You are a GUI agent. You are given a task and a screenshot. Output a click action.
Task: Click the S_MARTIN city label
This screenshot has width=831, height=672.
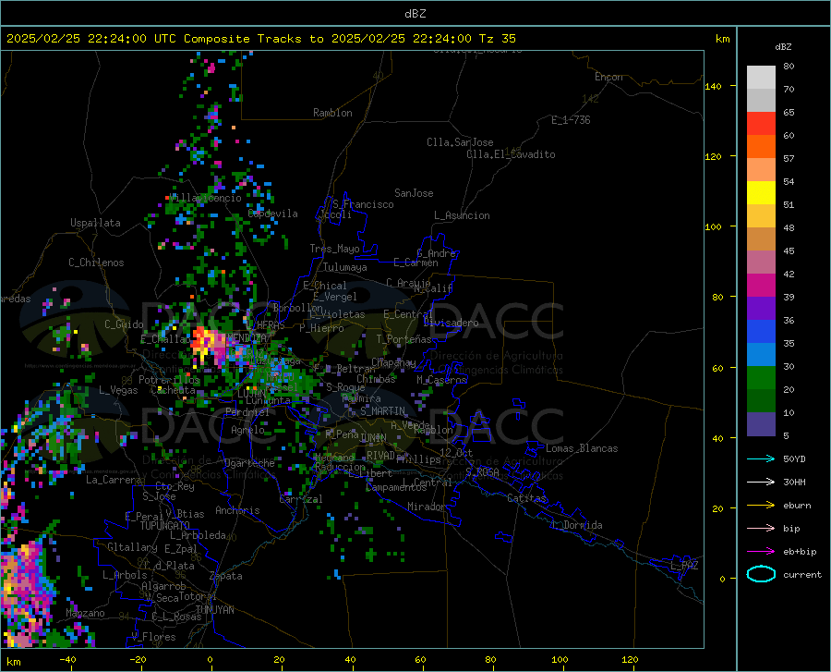click(x=382, y=411)
